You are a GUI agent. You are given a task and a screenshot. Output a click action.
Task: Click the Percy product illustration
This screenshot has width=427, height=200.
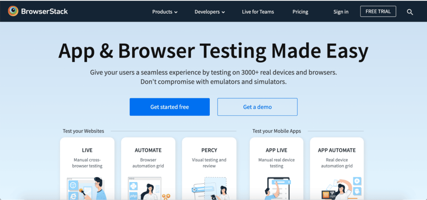coord(209,188)
